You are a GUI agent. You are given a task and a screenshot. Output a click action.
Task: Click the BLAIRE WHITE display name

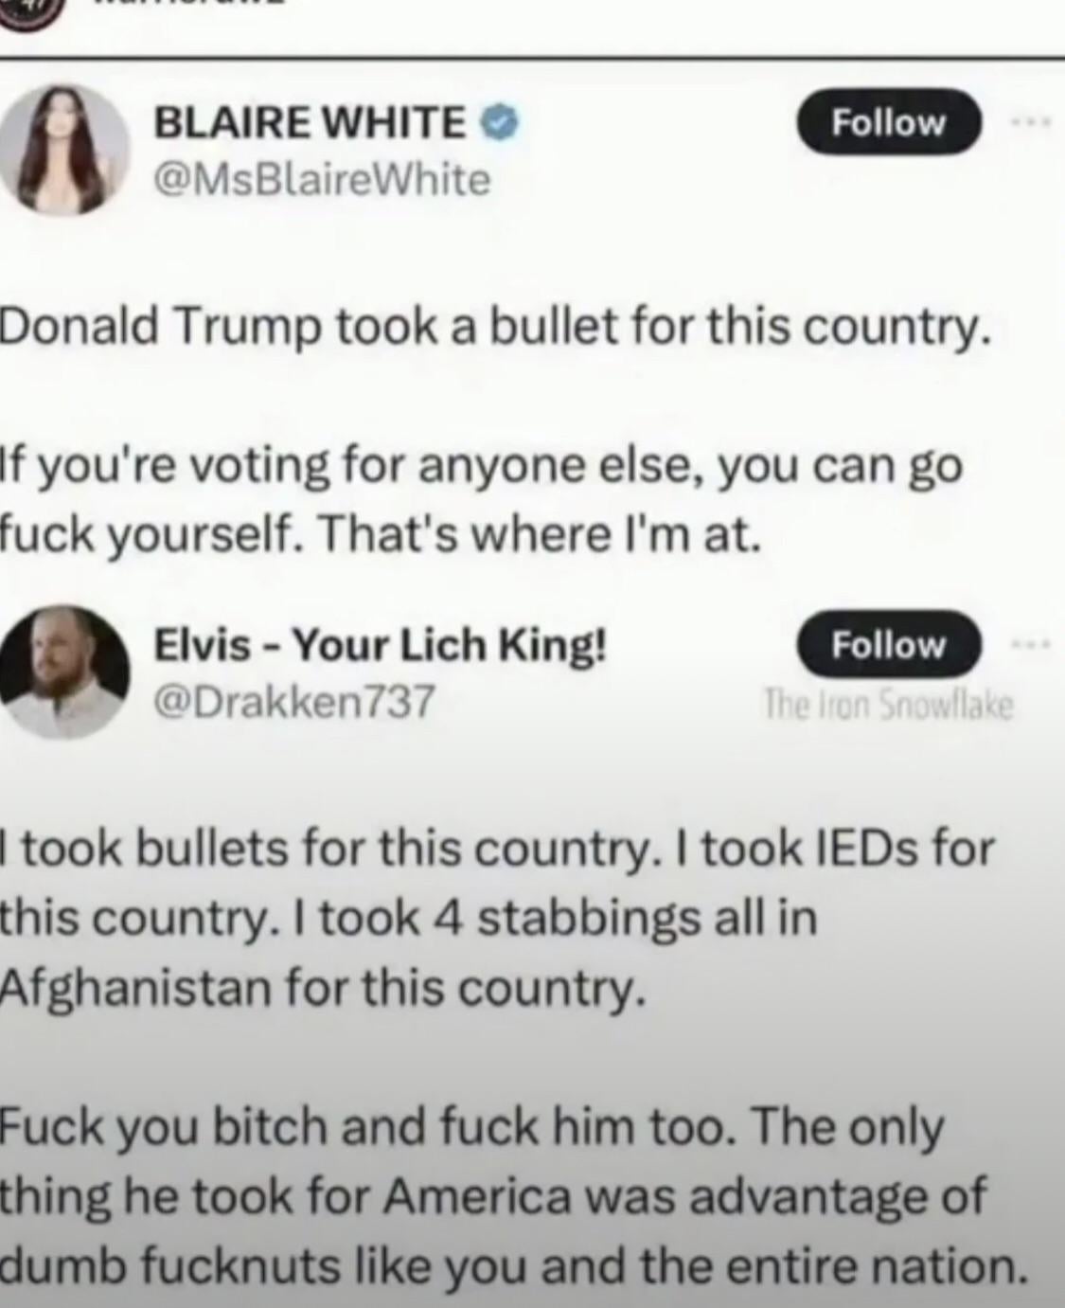click(310, 122)
